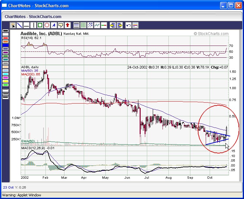Maximize the ChartNotes window

coord(231,6)
